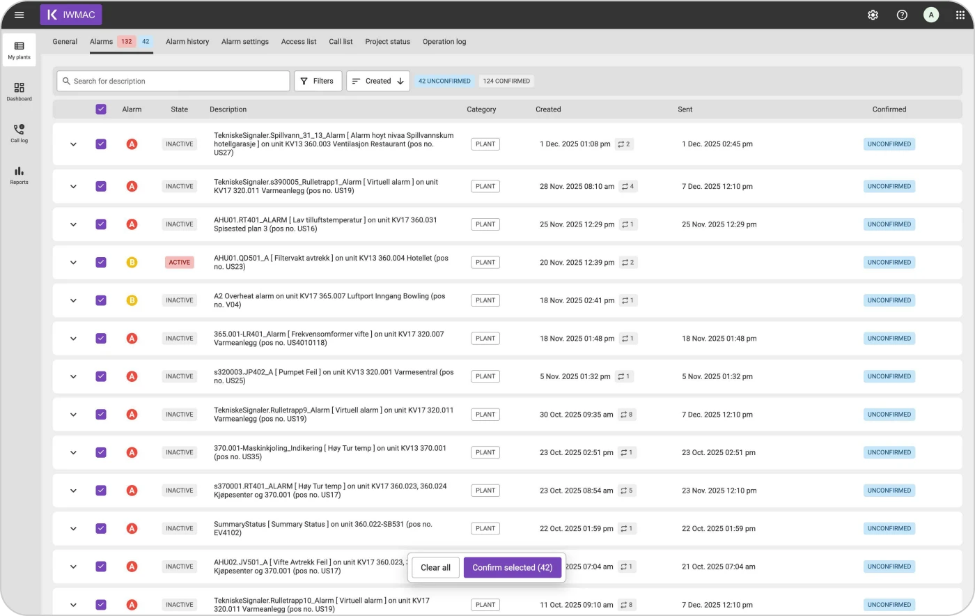Open settings via the gear icon
Screen dimensions: 975x616
[873, 15]
